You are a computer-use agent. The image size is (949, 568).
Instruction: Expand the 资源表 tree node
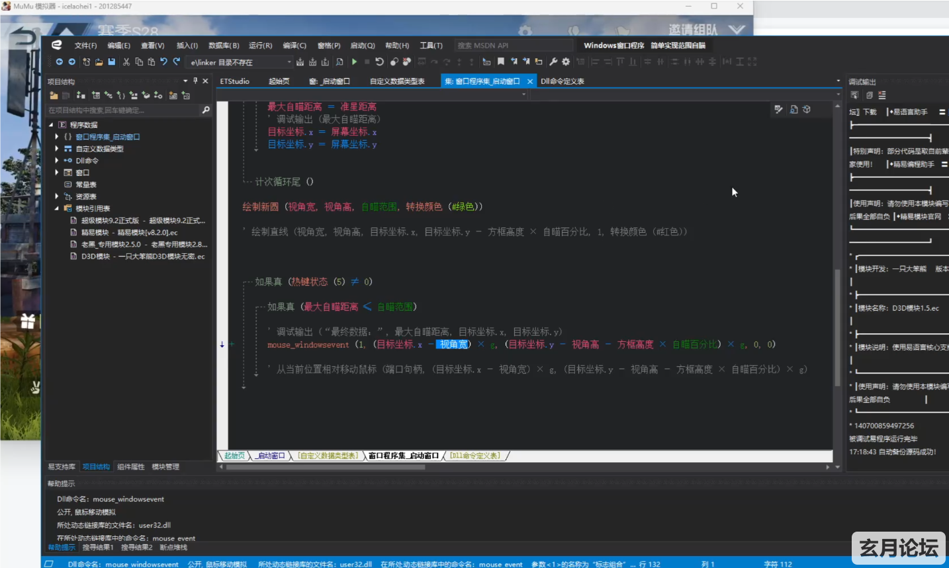(57, 196)
